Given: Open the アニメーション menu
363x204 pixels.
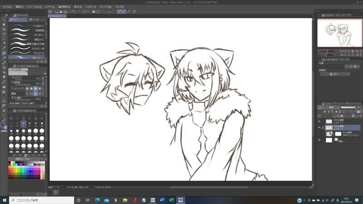Looking at the screenshot, I should 34,7.
